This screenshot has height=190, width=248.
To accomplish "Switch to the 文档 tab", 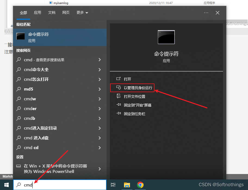I will tap(52, 13).
